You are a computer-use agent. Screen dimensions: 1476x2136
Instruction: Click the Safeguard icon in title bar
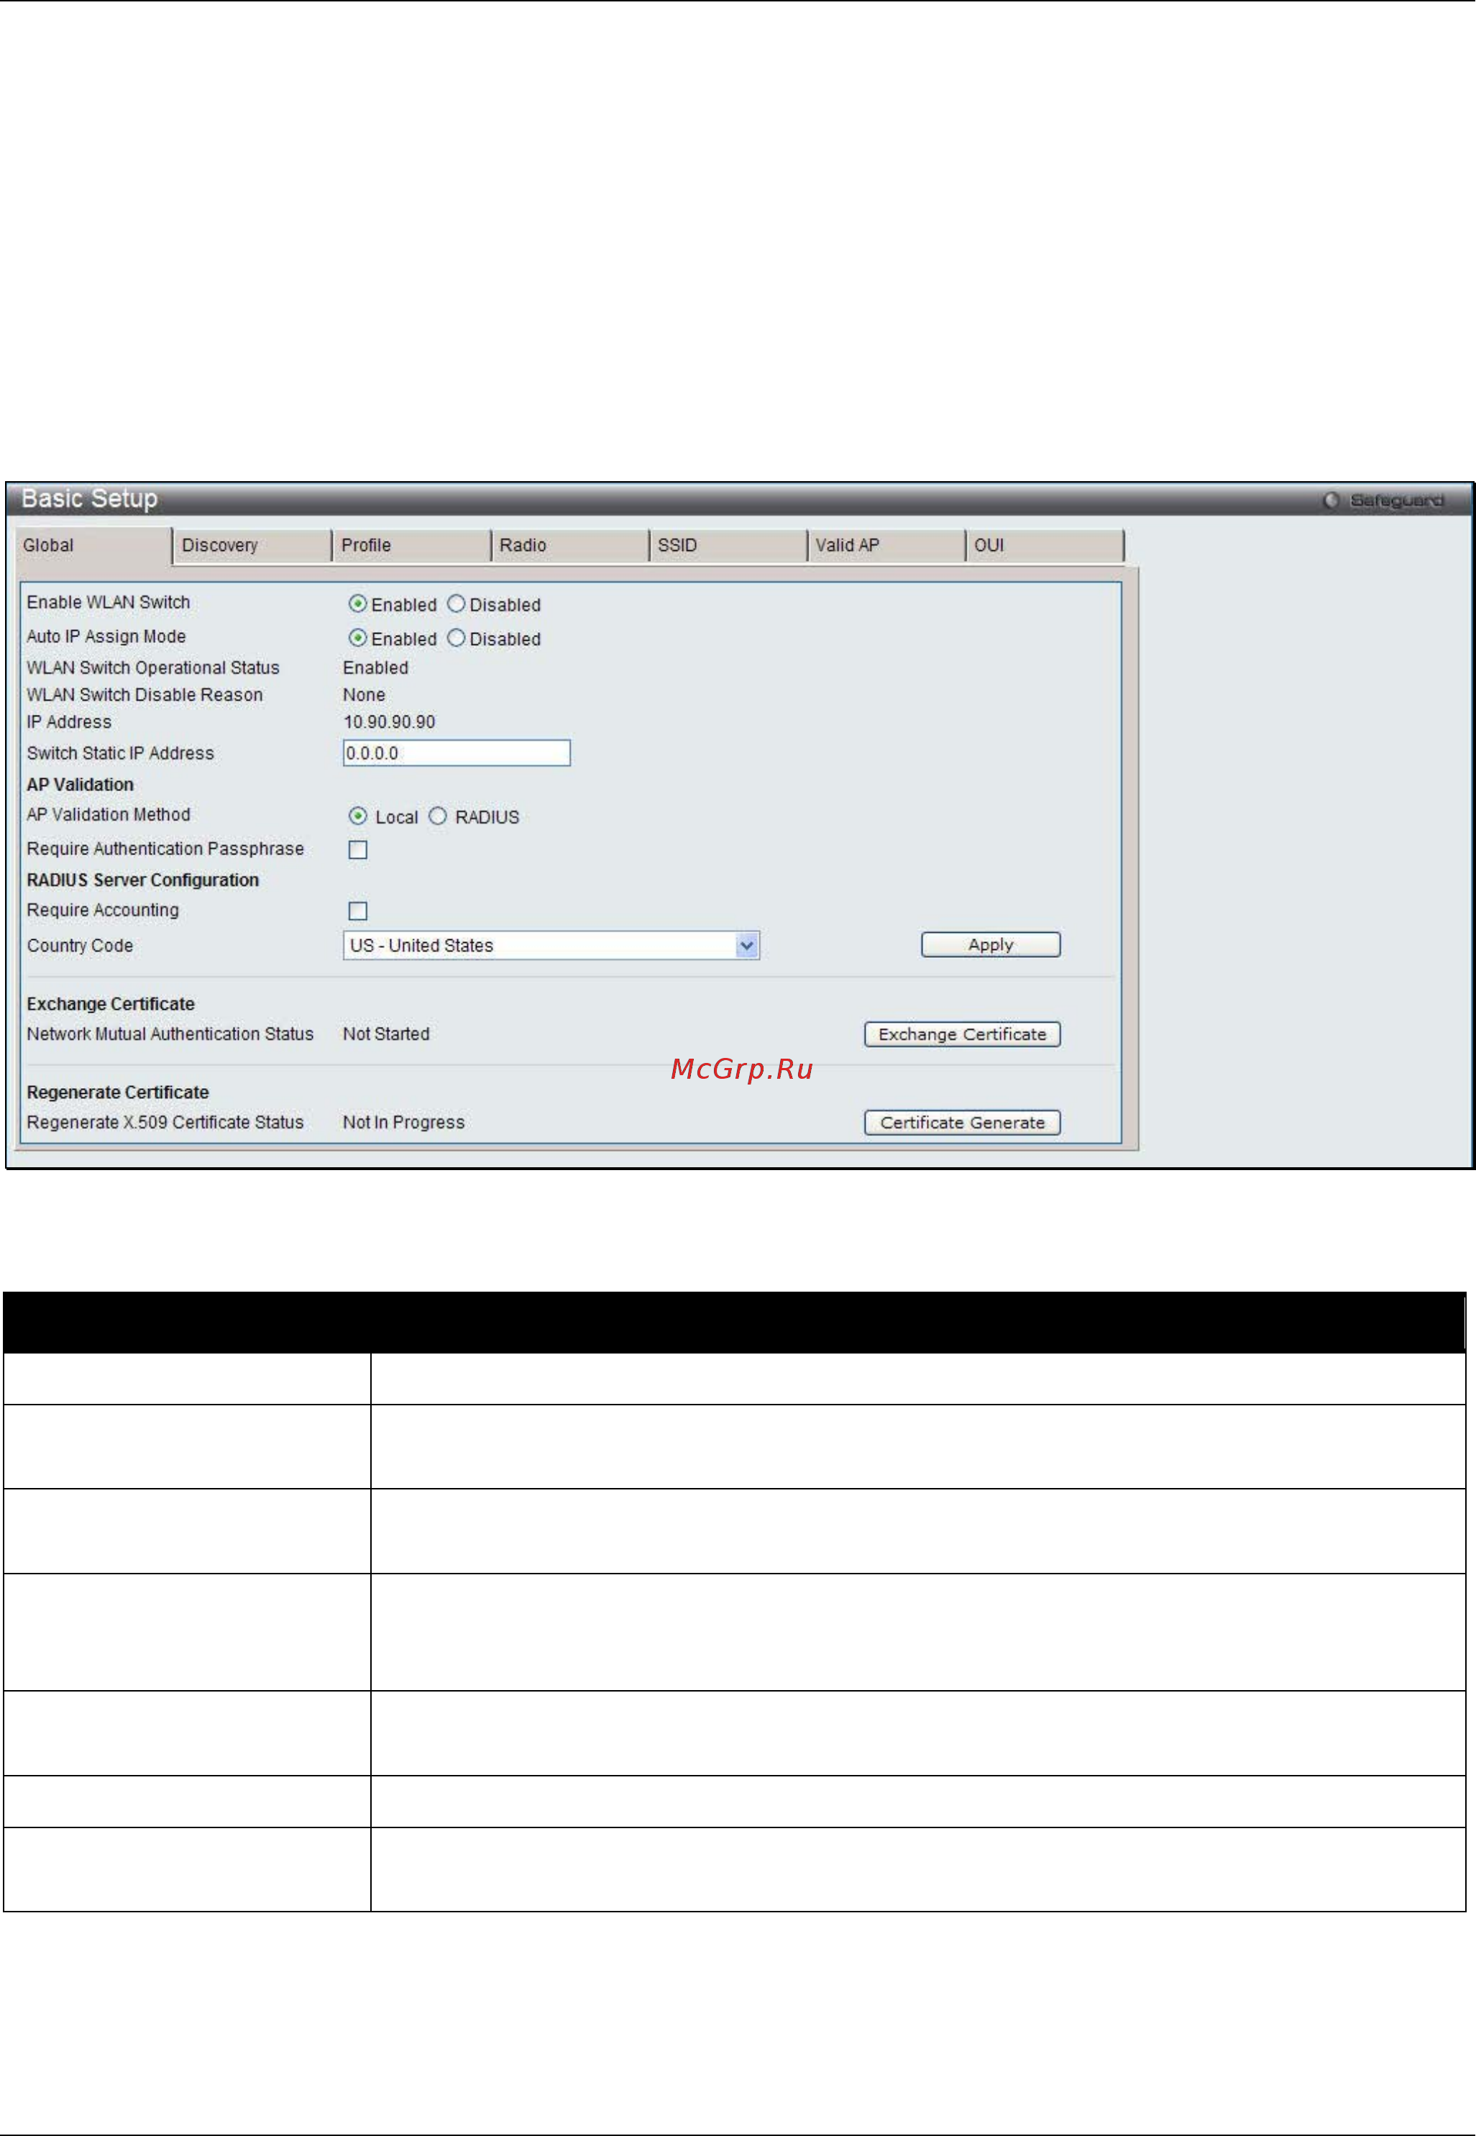pyautogui.click(x=1330, y=501)
